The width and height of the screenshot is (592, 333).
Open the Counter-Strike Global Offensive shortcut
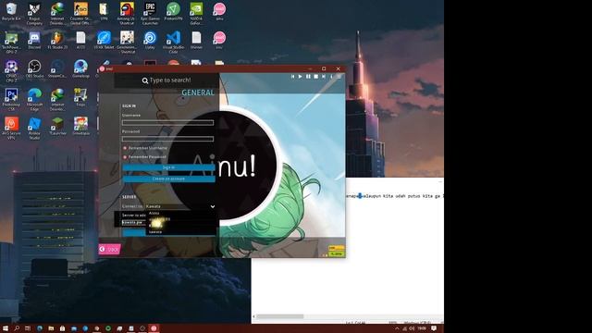pyautogui.click(x=80, y=14)
